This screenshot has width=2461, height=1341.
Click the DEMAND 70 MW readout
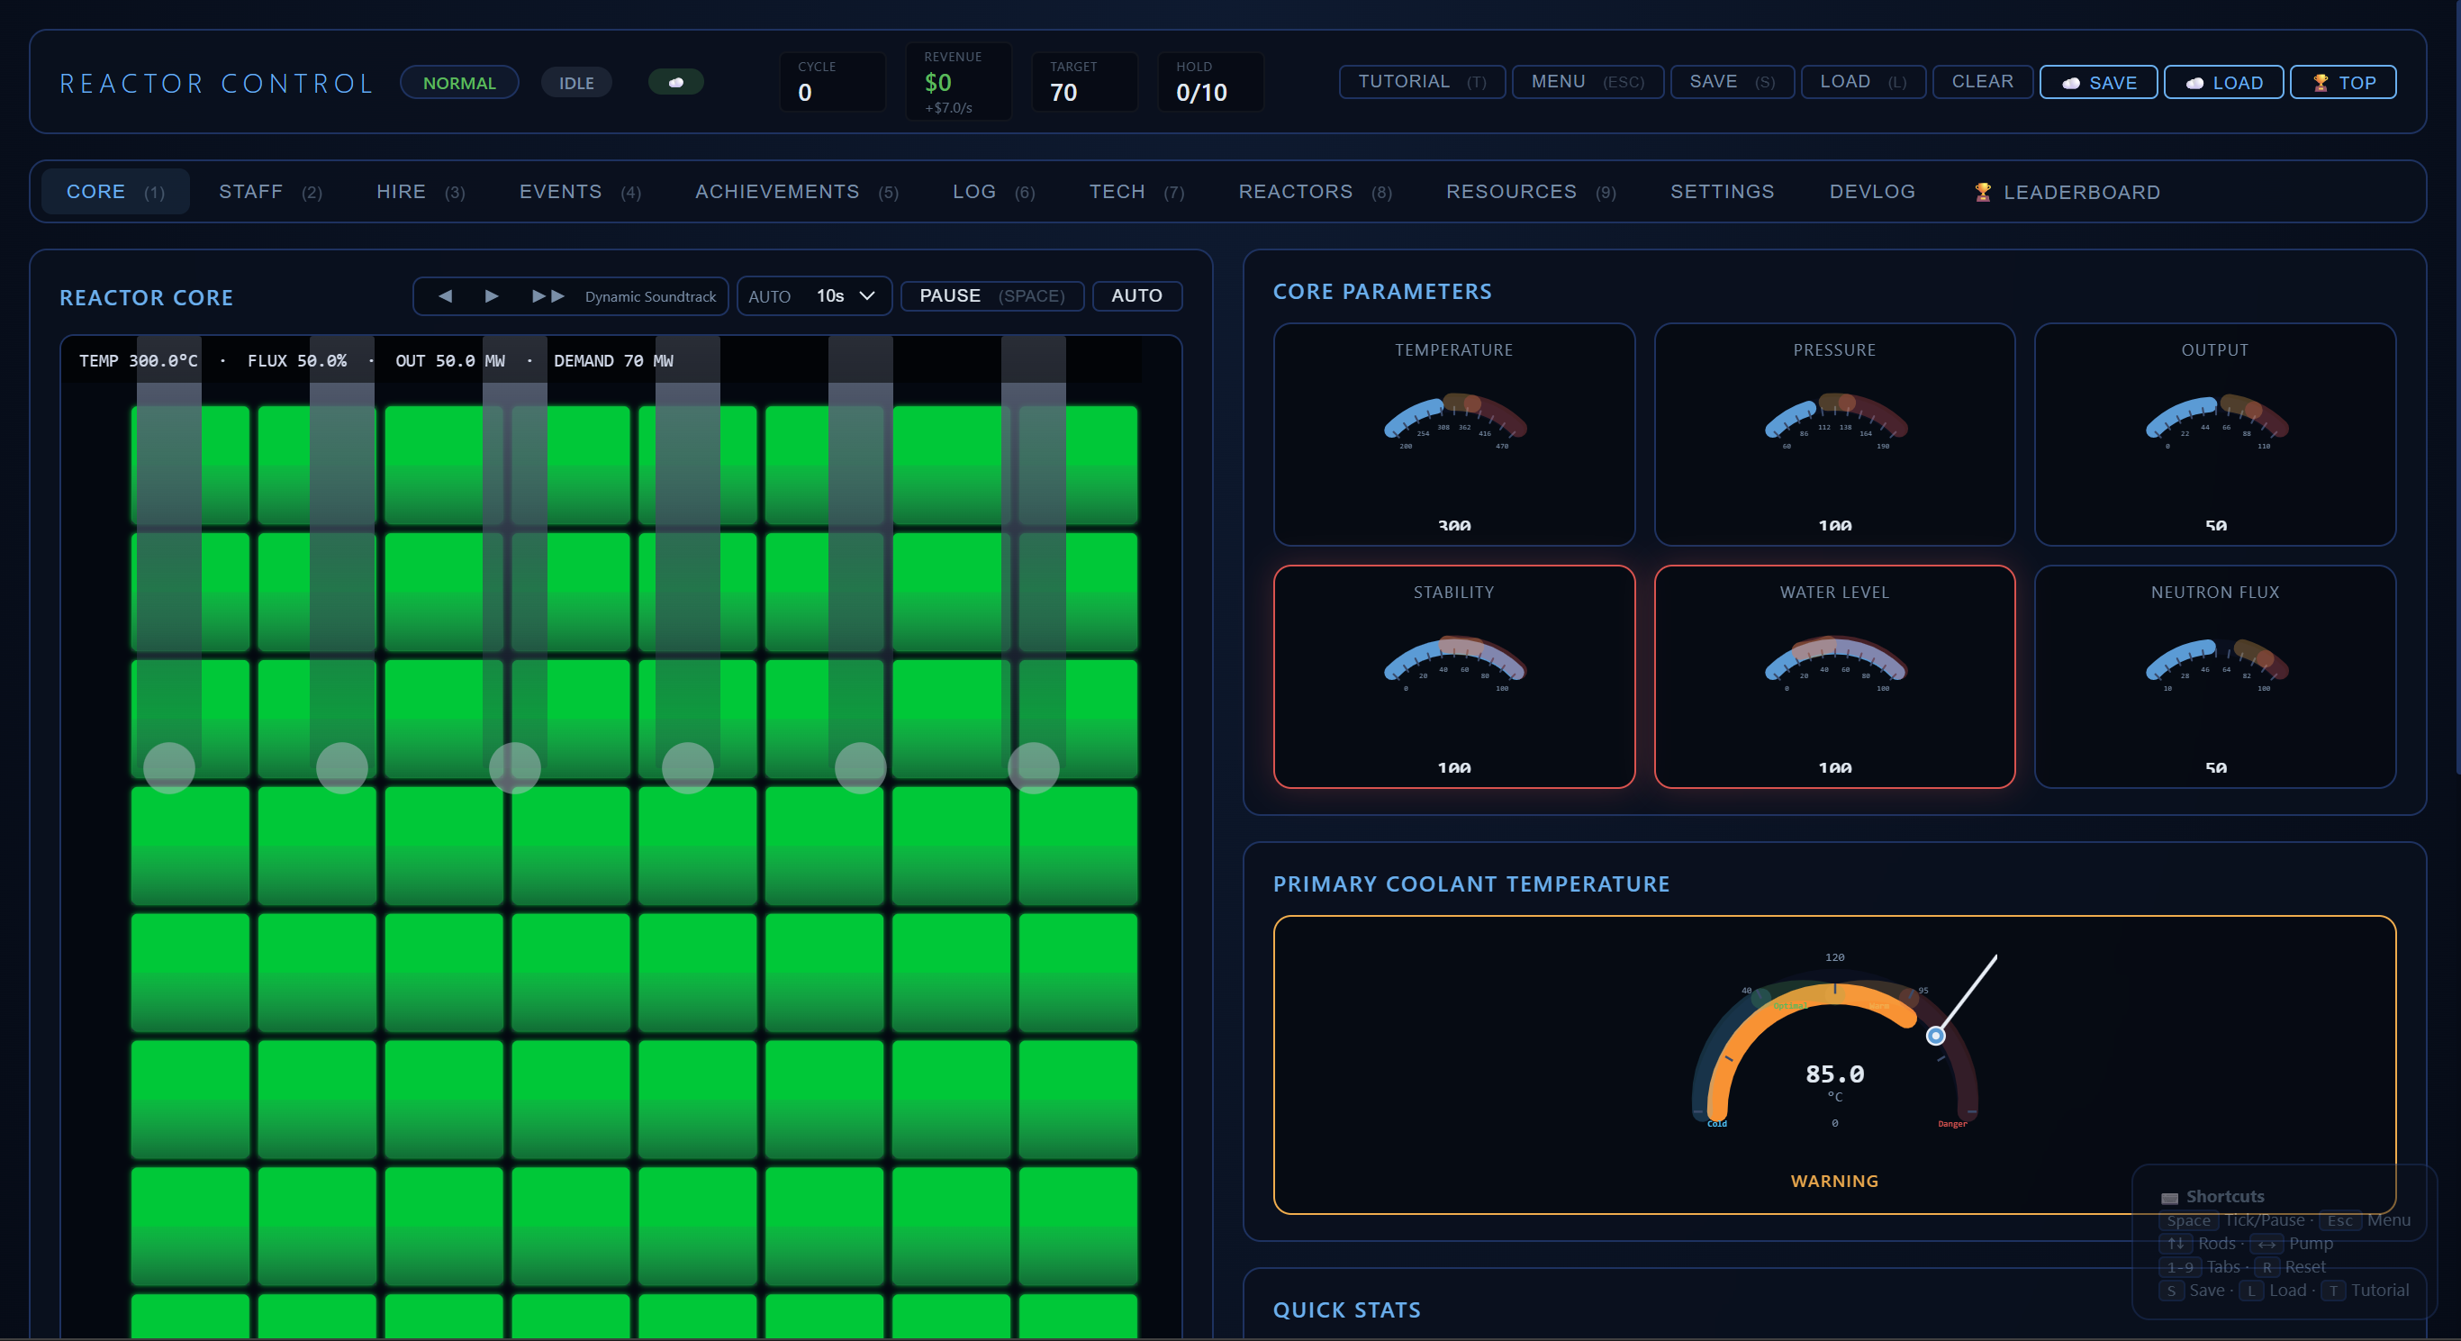613,360
